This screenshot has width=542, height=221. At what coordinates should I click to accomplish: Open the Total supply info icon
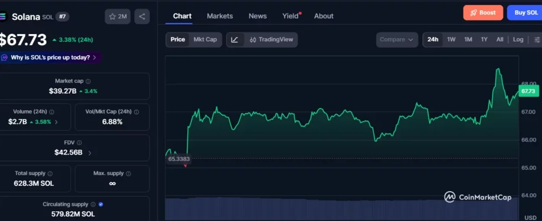50,174
